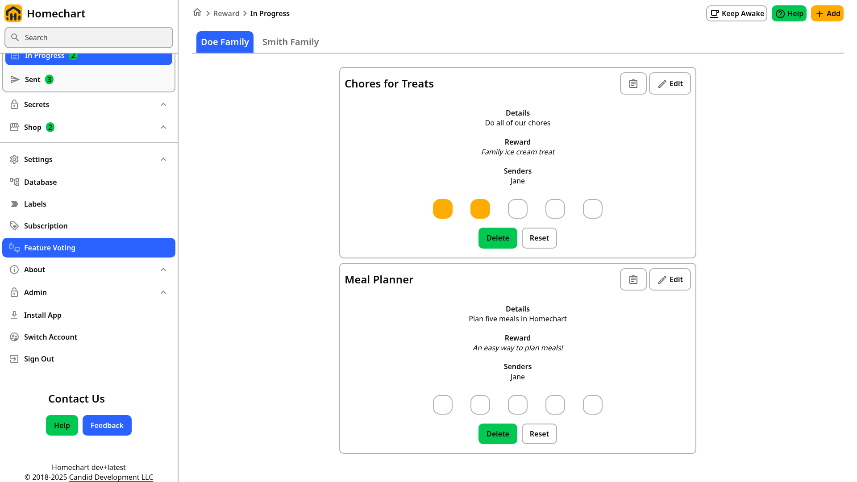Click Reset on Meal Planner card
This screenshot has width=857, height=482.
539,434
